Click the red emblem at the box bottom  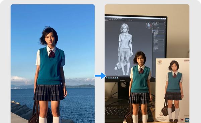[182, 120]
